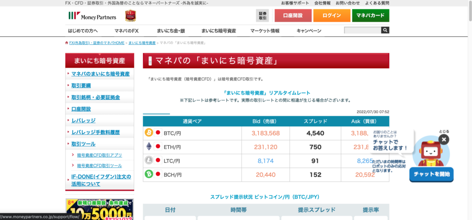This screenshot has width=472, height=220.
Task: Click ETH spread value 750
Action: pyautogui.click(x=315, y=147)
